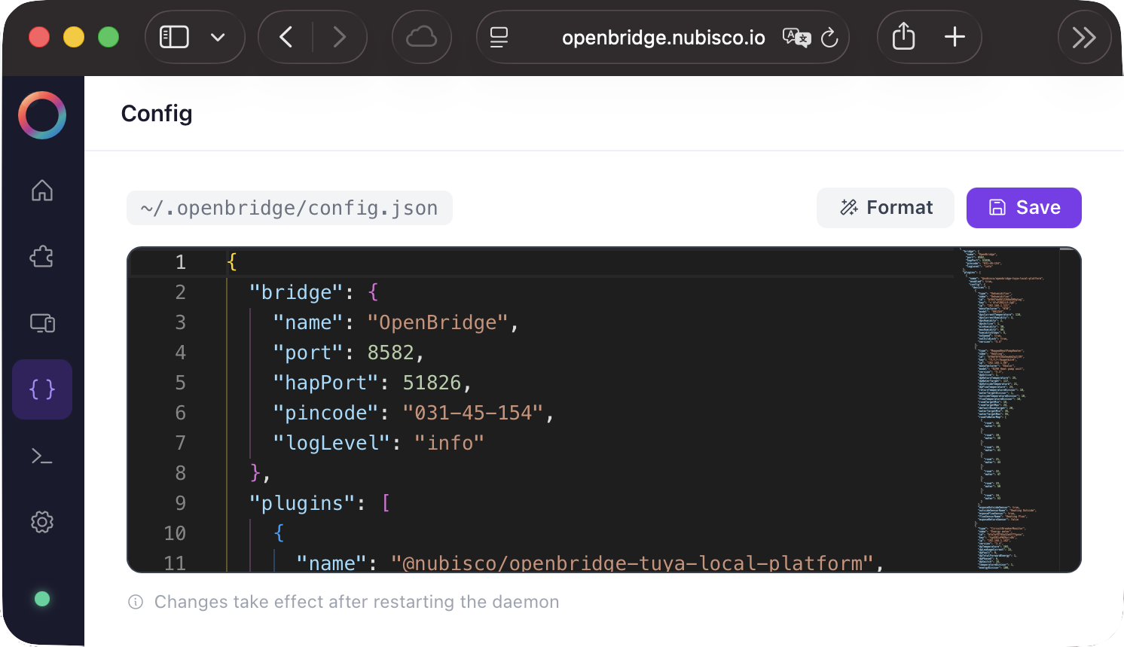Click the OpenBridge ring logo

[x=42, y=115]
